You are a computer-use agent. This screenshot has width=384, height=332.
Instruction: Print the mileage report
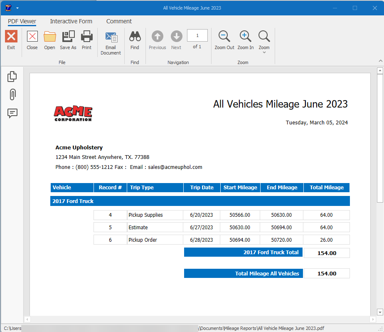[86, 40]
